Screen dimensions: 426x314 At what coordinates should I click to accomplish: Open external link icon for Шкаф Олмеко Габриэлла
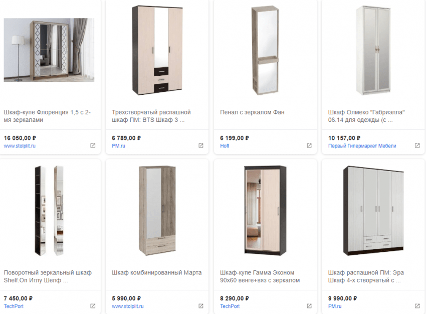coord(417,146)
